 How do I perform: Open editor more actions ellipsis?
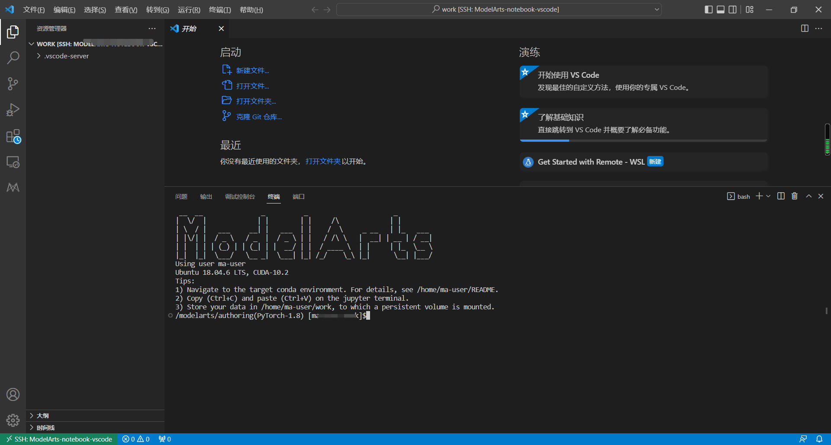(818, 29)
